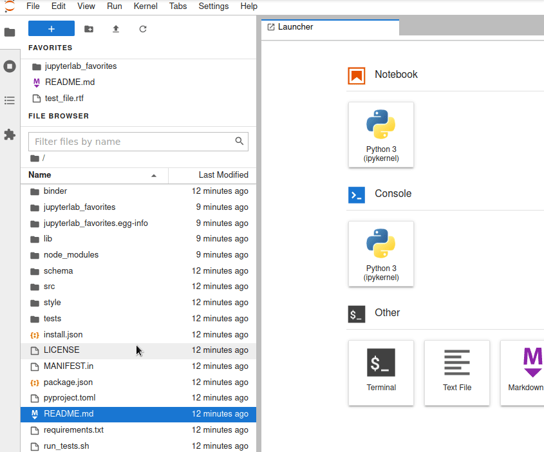The width and height of the screenshot is (544, 452).
Task: Open the Tabs menu
Action: tap(178, 6)
